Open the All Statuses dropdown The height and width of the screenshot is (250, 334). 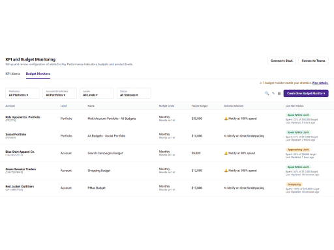[134, 93]
